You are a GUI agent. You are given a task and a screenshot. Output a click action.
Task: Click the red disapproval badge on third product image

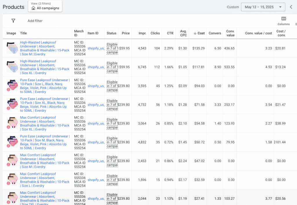point(8,90)
